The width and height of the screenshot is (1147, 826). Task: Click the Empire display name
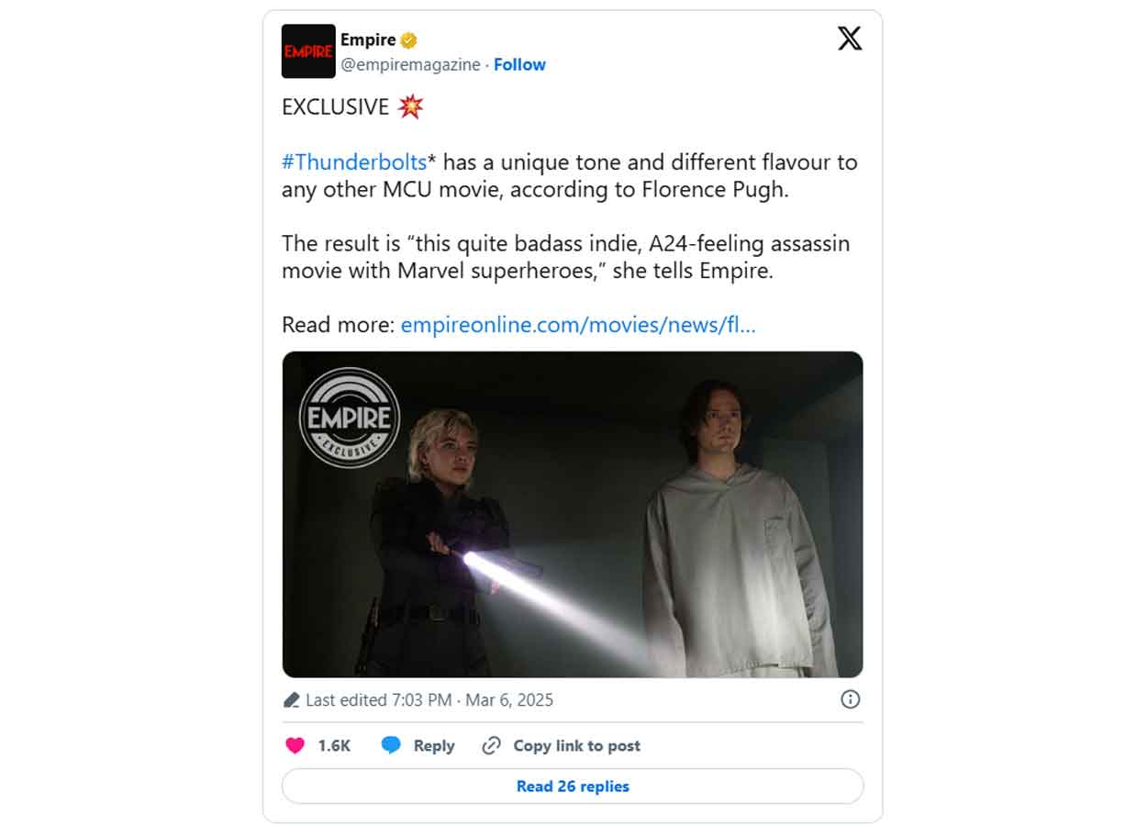click(368, 40)
